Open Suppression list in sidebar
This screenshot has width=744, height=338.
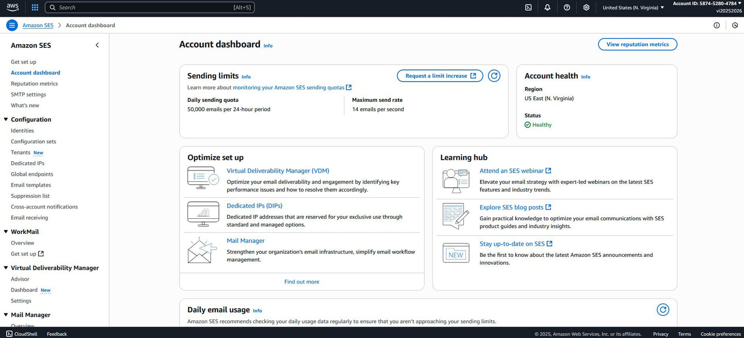30,196
